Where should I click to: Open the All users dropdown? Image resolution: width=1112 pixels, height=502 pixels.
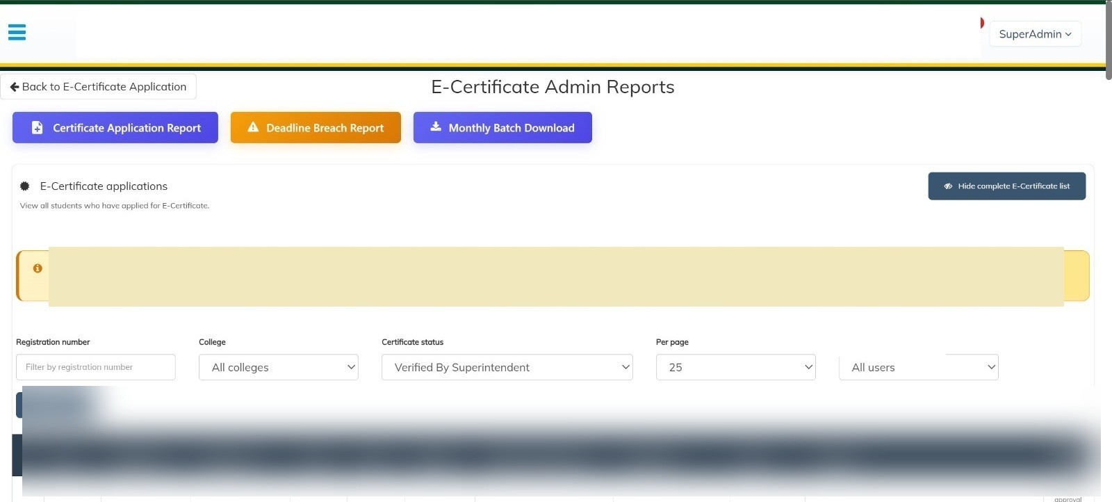coord(919,367)
